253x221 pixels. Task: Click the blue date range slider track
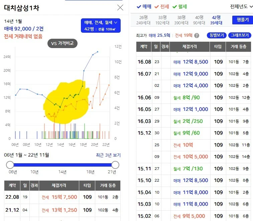[62, 165]
